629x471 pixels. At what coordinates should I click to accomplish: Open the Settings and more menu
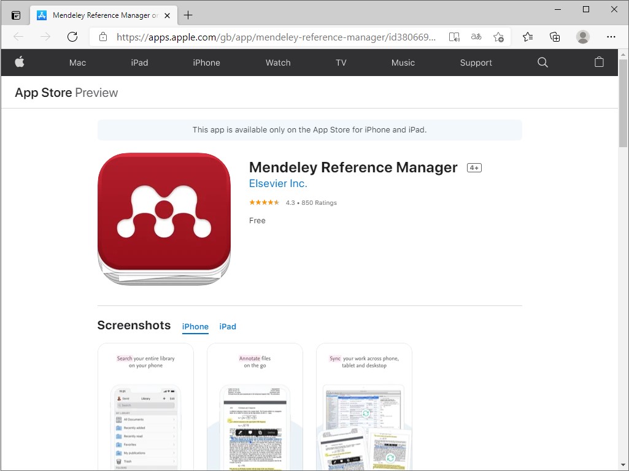click(x=611, y=37)
